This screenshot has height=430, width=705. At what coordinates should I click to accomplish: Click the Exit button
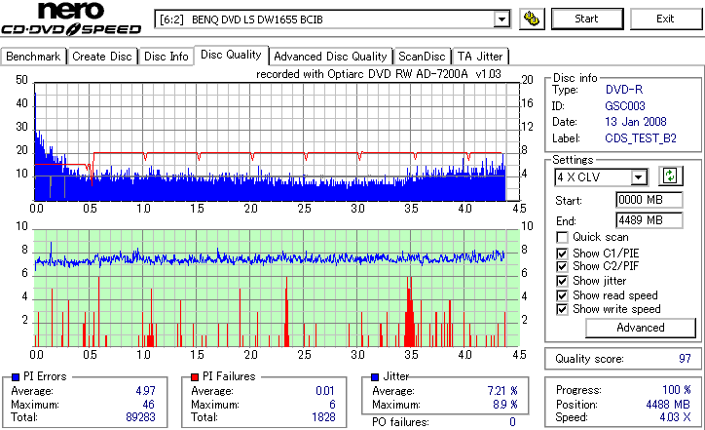[665, 19]
